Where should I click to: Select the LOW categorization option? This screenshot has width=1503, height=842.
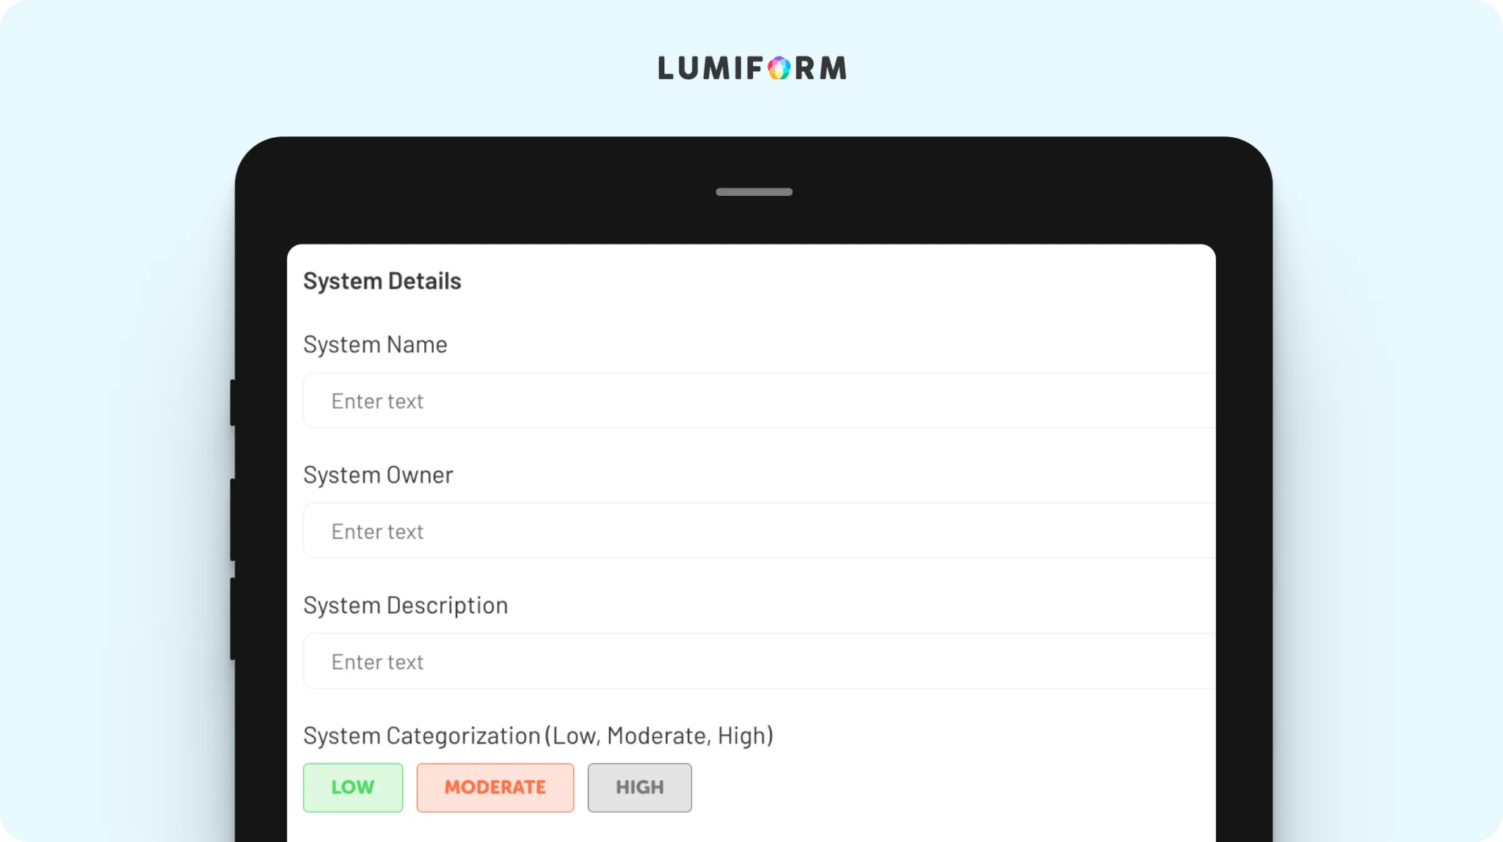point(353,787)
